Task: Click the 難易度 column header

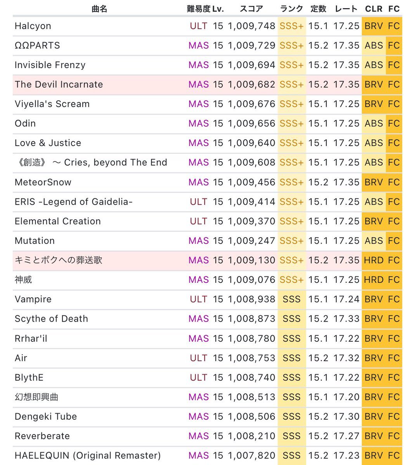Action: [198, 9]
